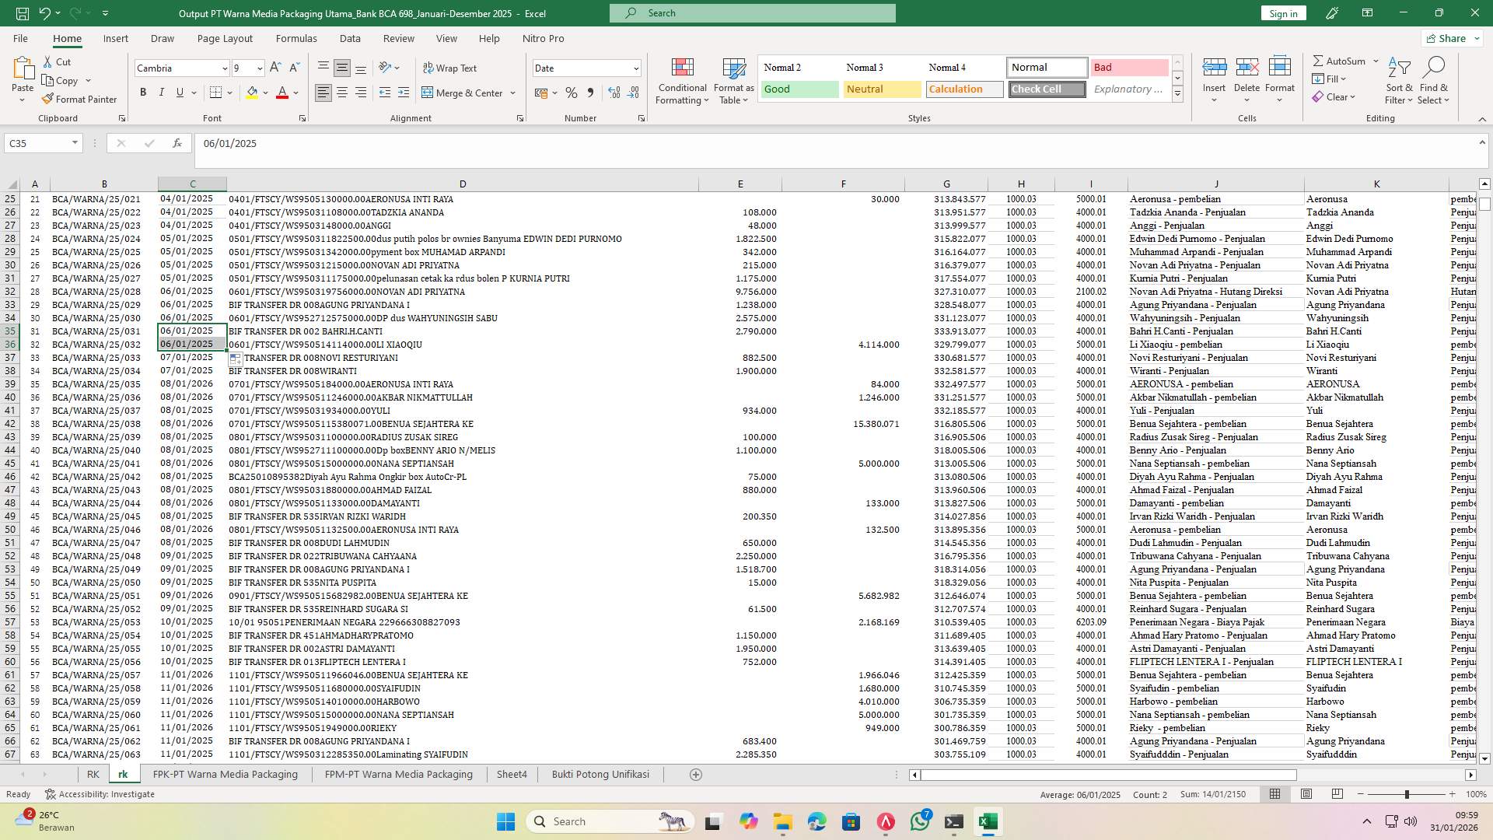
Task: Toggle italic formatting
Action: tap(161, 92)
